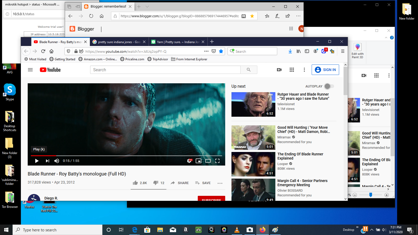Switch to the Blogger tab in Edge
The width and height of the screenshot is (418, 235).
point(108,7)
